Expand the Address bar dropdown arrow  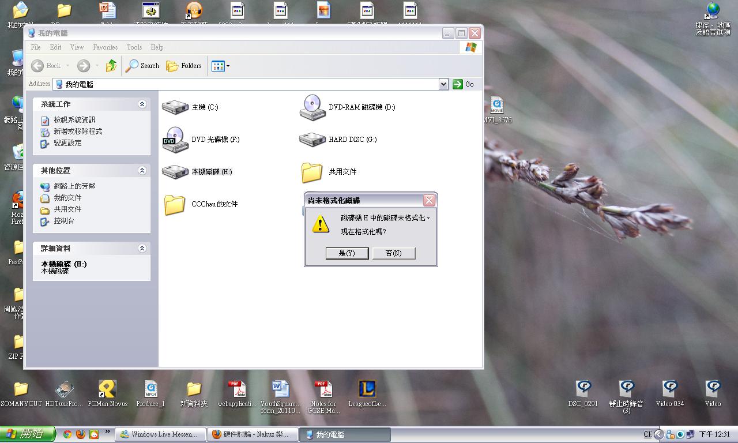[x=443, y=84]
